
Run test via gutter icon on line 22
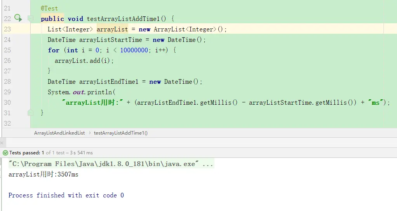coord(18,18)
